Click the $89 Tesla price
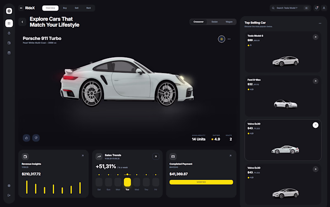The image size is (330, 207). click(250, 40)
